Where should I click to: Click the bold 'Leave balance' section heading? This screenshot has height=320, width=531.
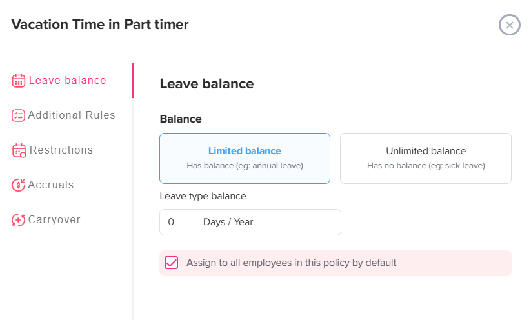click(206, 83)
